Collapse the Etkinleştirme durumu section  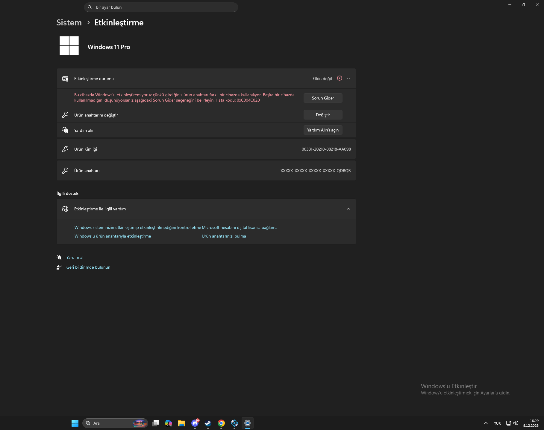click(x=348, y=79)
